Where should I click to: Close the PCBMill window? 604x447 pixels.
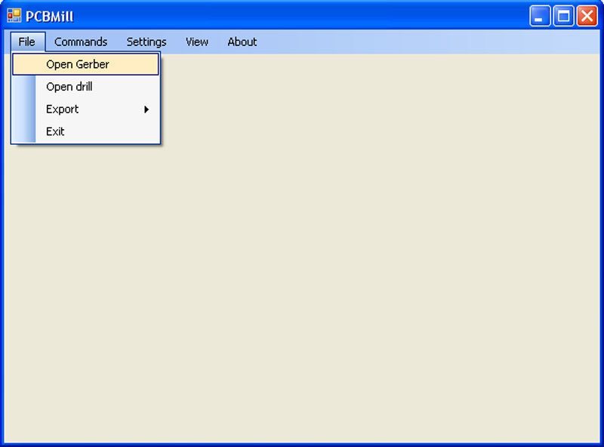[x=587, y=16]
